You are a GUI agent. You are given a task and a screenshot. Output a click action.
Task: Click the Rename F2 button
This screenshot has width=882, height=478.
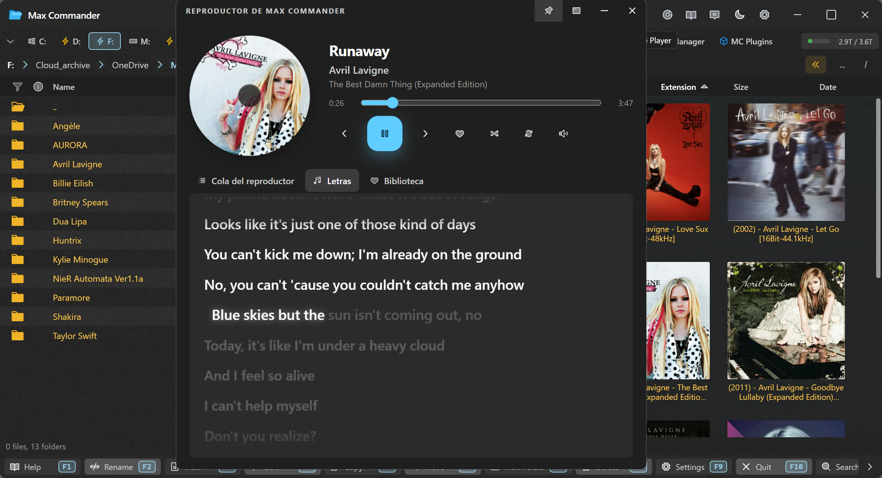pyautogui.click(x=123, y=467)
